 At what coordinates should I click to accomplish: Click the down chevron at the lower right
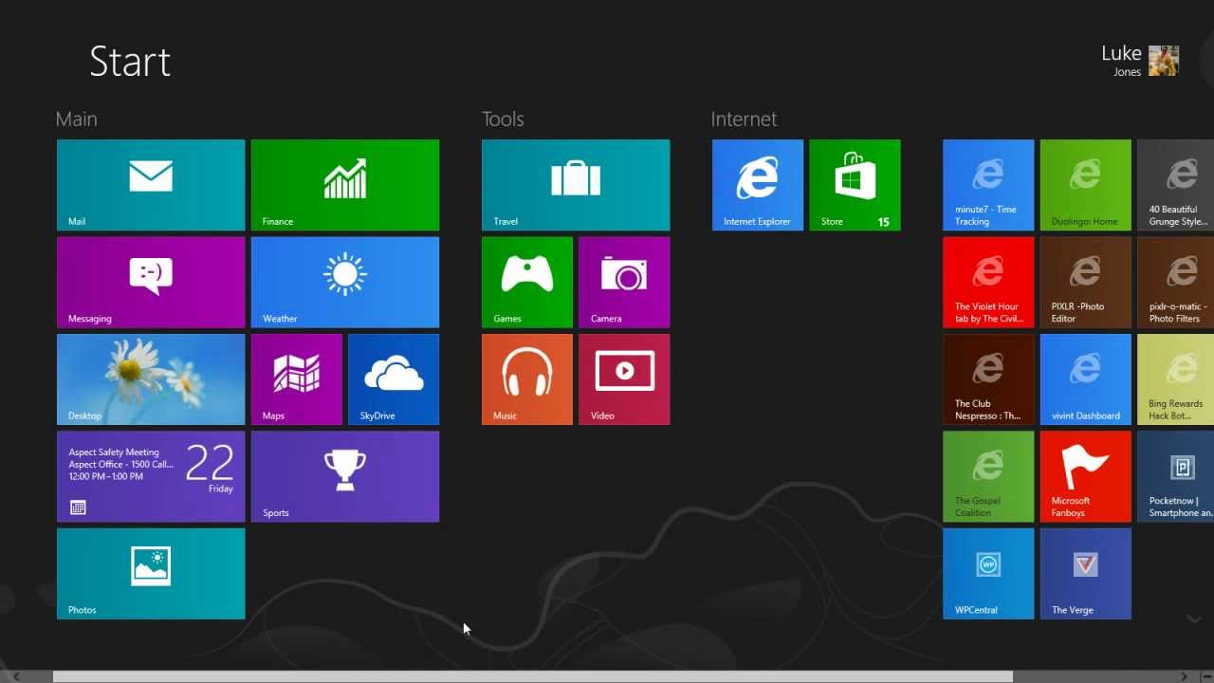click(1193, 618)
